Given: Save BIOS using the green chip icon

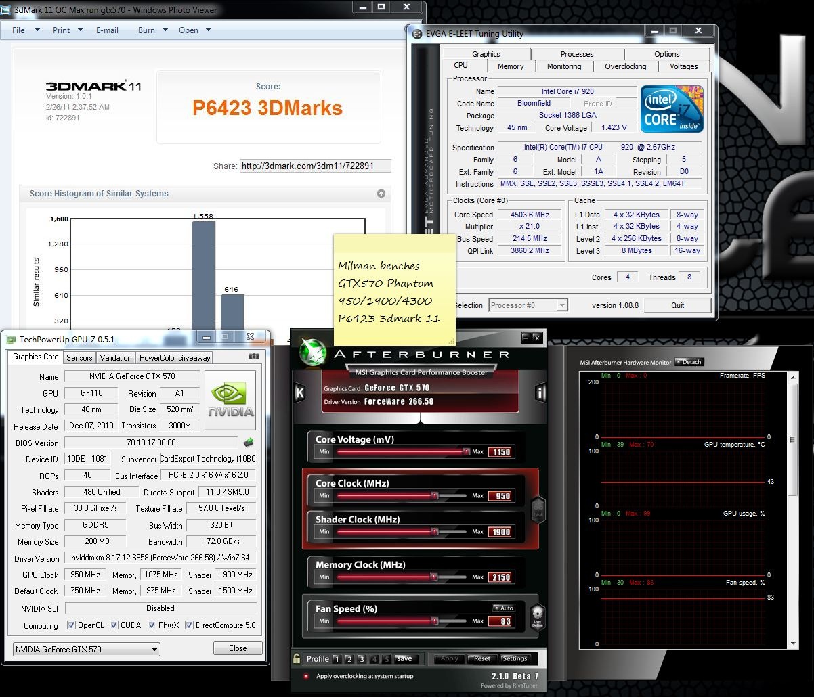Looking at the screenshot, I should (x=249, y=443).
